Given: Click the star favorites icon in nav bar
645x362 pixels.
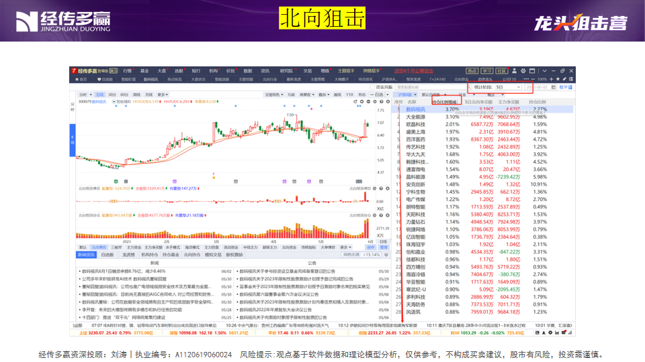Looking at the screenshot, I should 558,79.
